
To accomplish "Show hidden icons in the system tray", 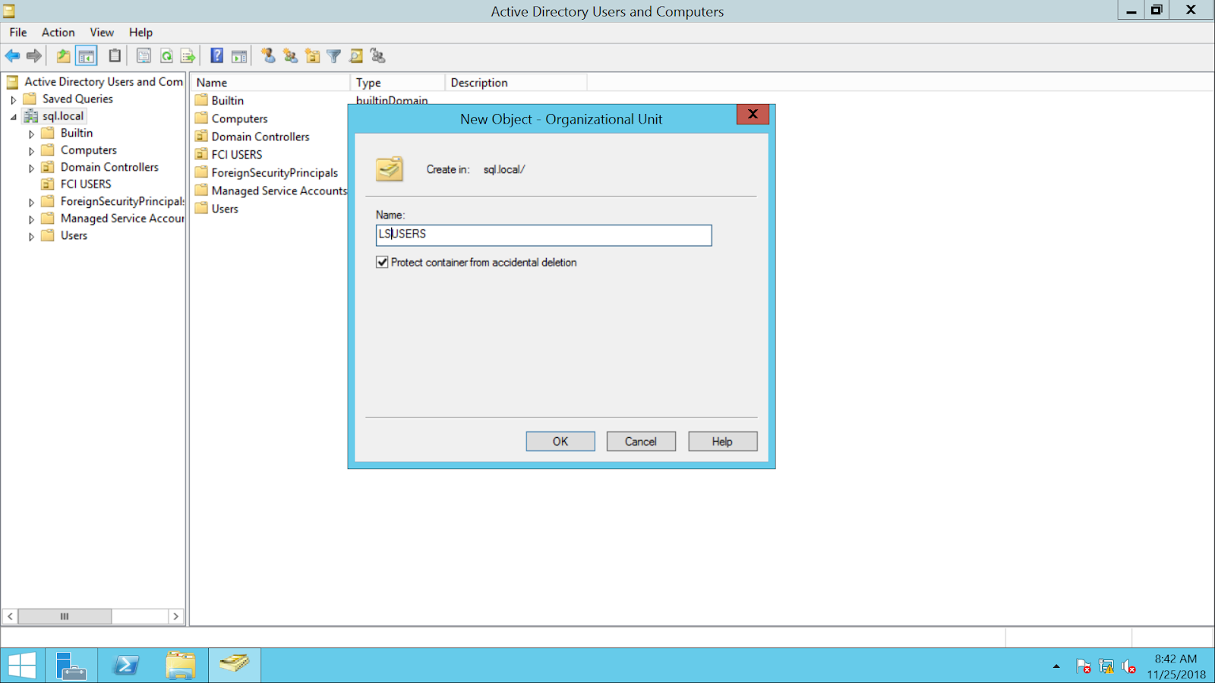I will click(1056, 666).
